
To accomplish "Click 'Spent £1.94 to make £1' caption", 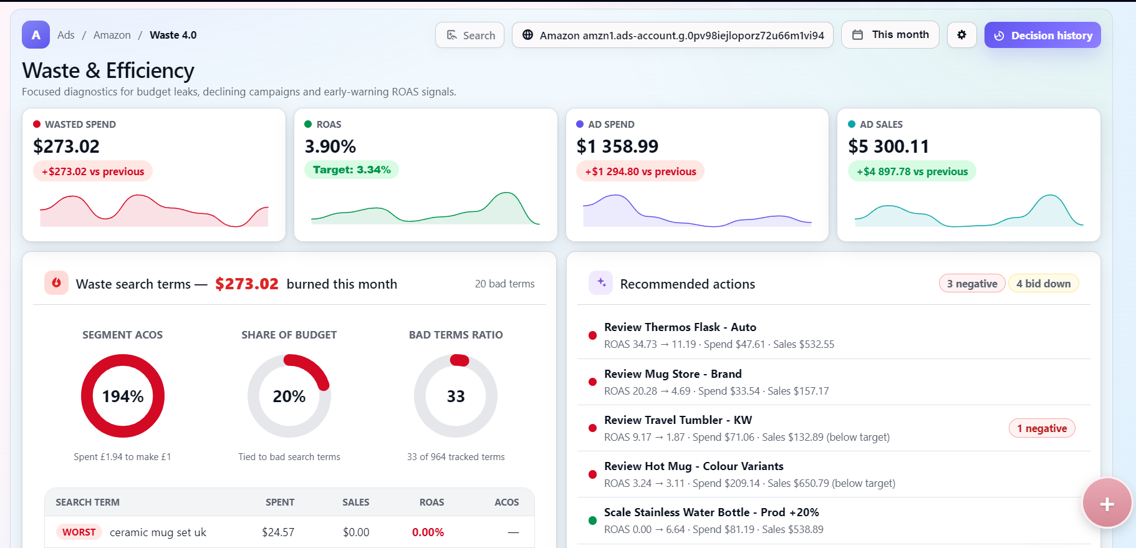I will [x=122, y=457].
